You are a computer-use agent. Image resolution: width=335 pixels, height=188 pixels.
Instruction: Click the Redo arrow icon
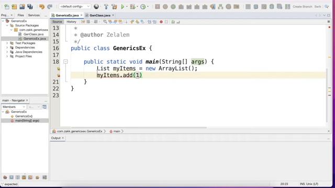point(50,7)
